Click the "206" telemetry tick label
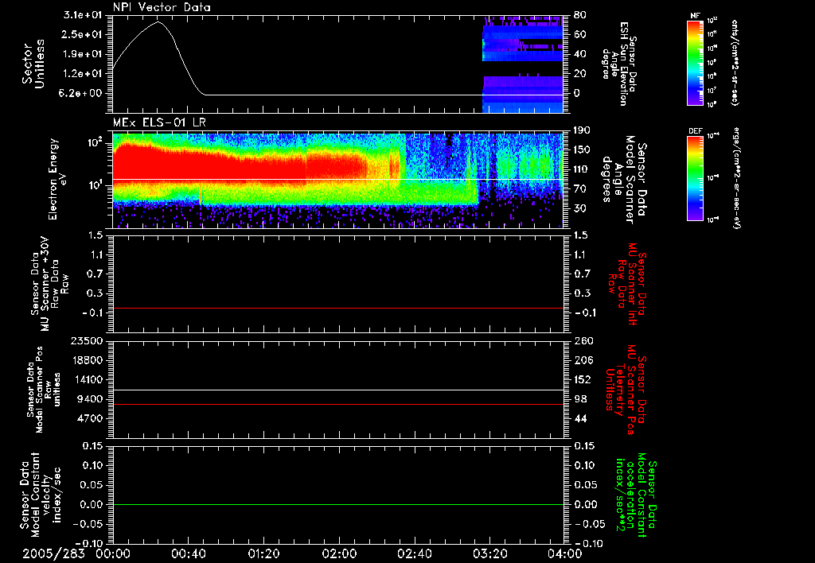This screenshot has height=563, width=815. pos(582,360)
